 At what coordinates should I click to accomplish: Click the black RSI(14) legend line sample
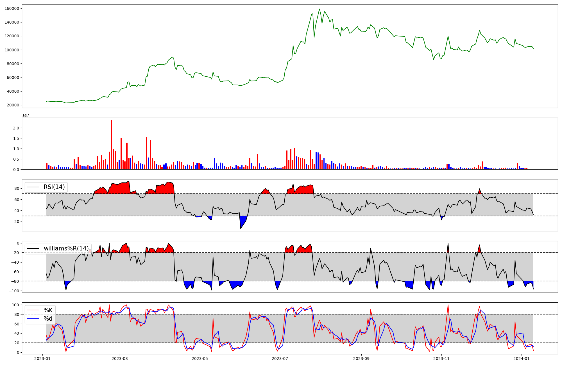pos(33,187)
